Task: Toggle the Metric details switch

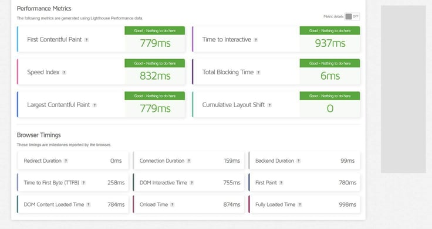Action: [352, 16]
